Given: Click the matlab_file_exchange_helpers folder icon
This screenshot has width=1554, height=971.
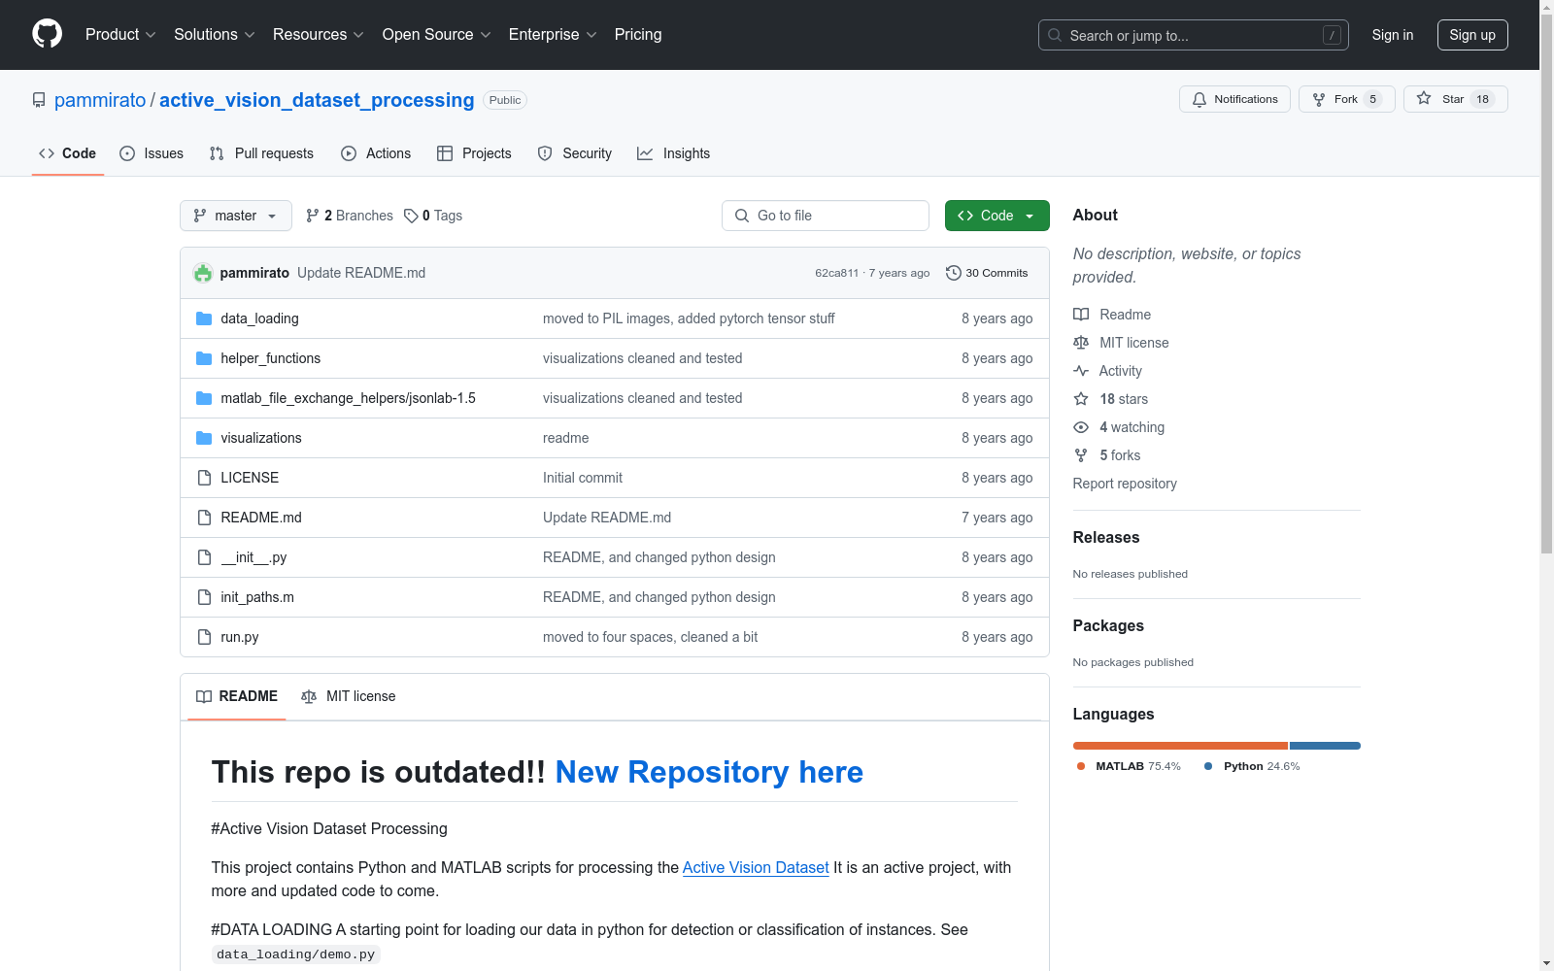Looking at the screenshot, I should tap(204, 398).
